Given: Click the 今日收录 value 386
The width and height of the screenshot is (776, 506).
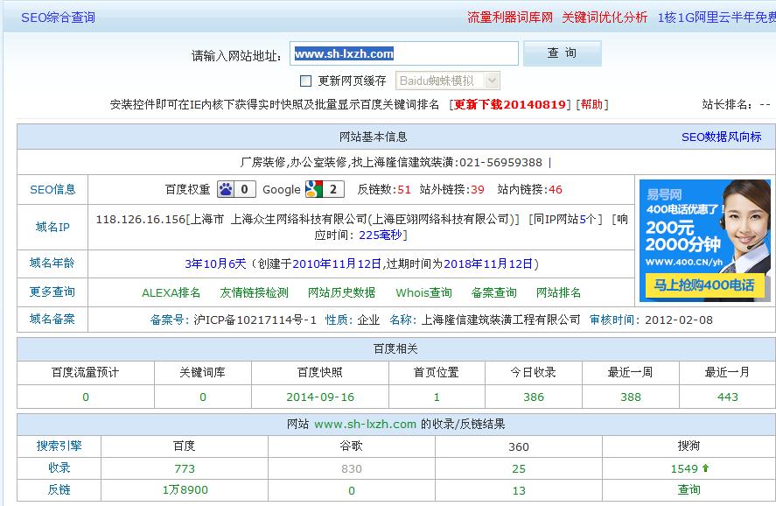Looking at the screenshot, I should 534,397.
